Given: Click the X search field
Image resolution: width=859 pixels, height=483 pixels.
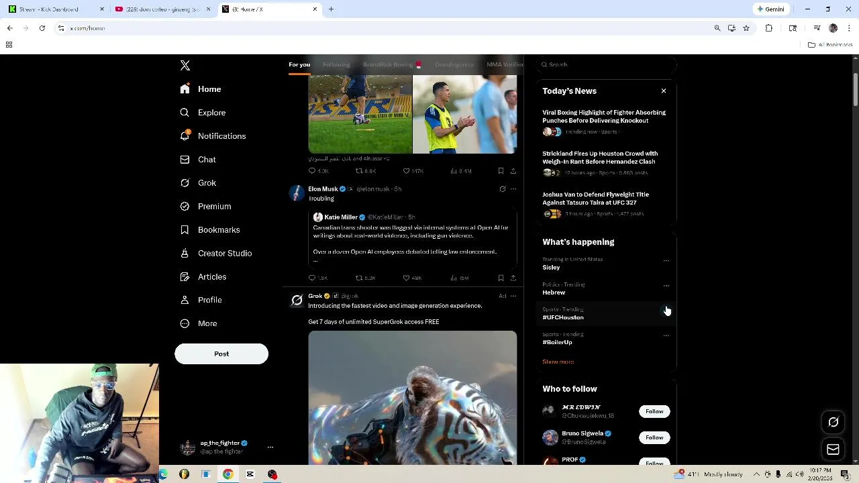Looking at the screenshot, I should point(606,64).
